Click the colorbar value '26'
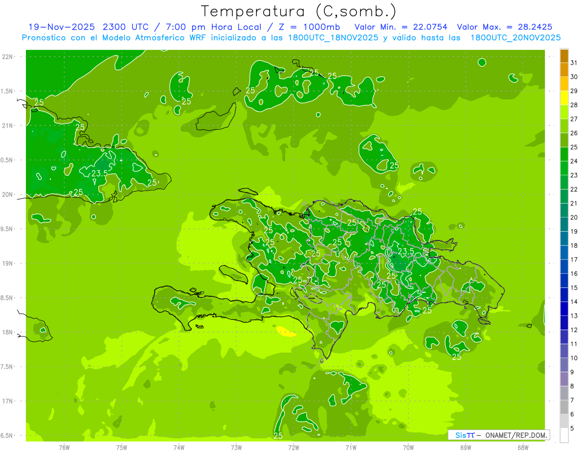 pyautogui.click(x=574, y=133)
